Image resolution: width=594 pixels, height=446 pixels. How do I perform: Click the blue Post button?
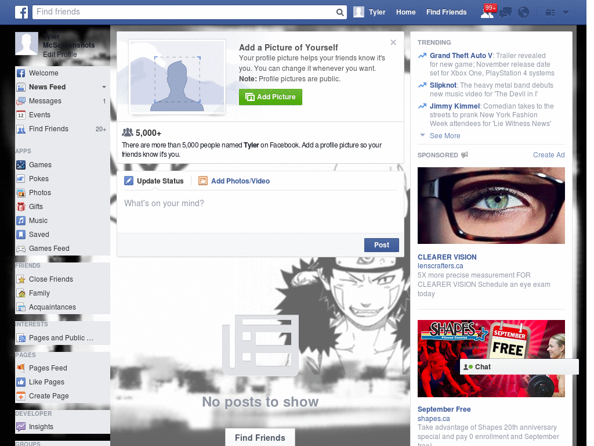pyautogui.click(x=382, y=245)
